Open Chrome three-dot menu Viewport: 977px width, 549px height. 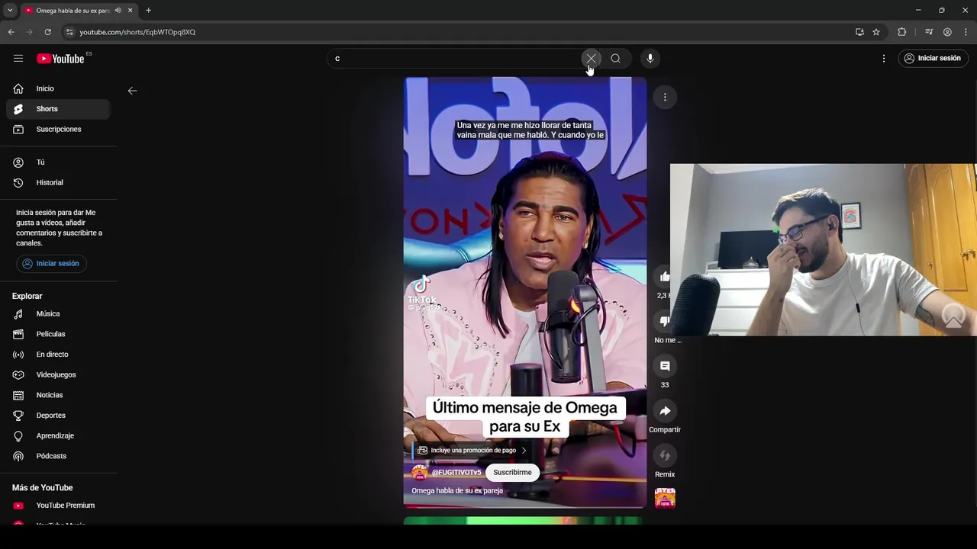[x=966, y=32]
